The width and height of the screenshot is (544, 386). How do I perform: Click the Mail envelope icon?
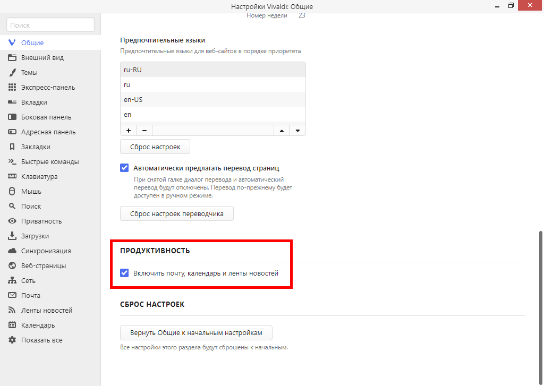tap(12, 296)
